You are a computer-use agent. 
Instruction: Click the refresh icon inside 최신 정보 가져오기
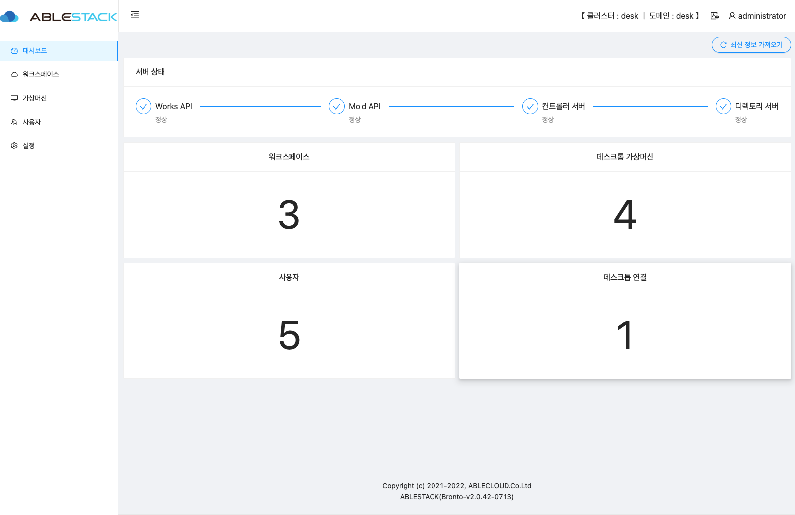723,45
